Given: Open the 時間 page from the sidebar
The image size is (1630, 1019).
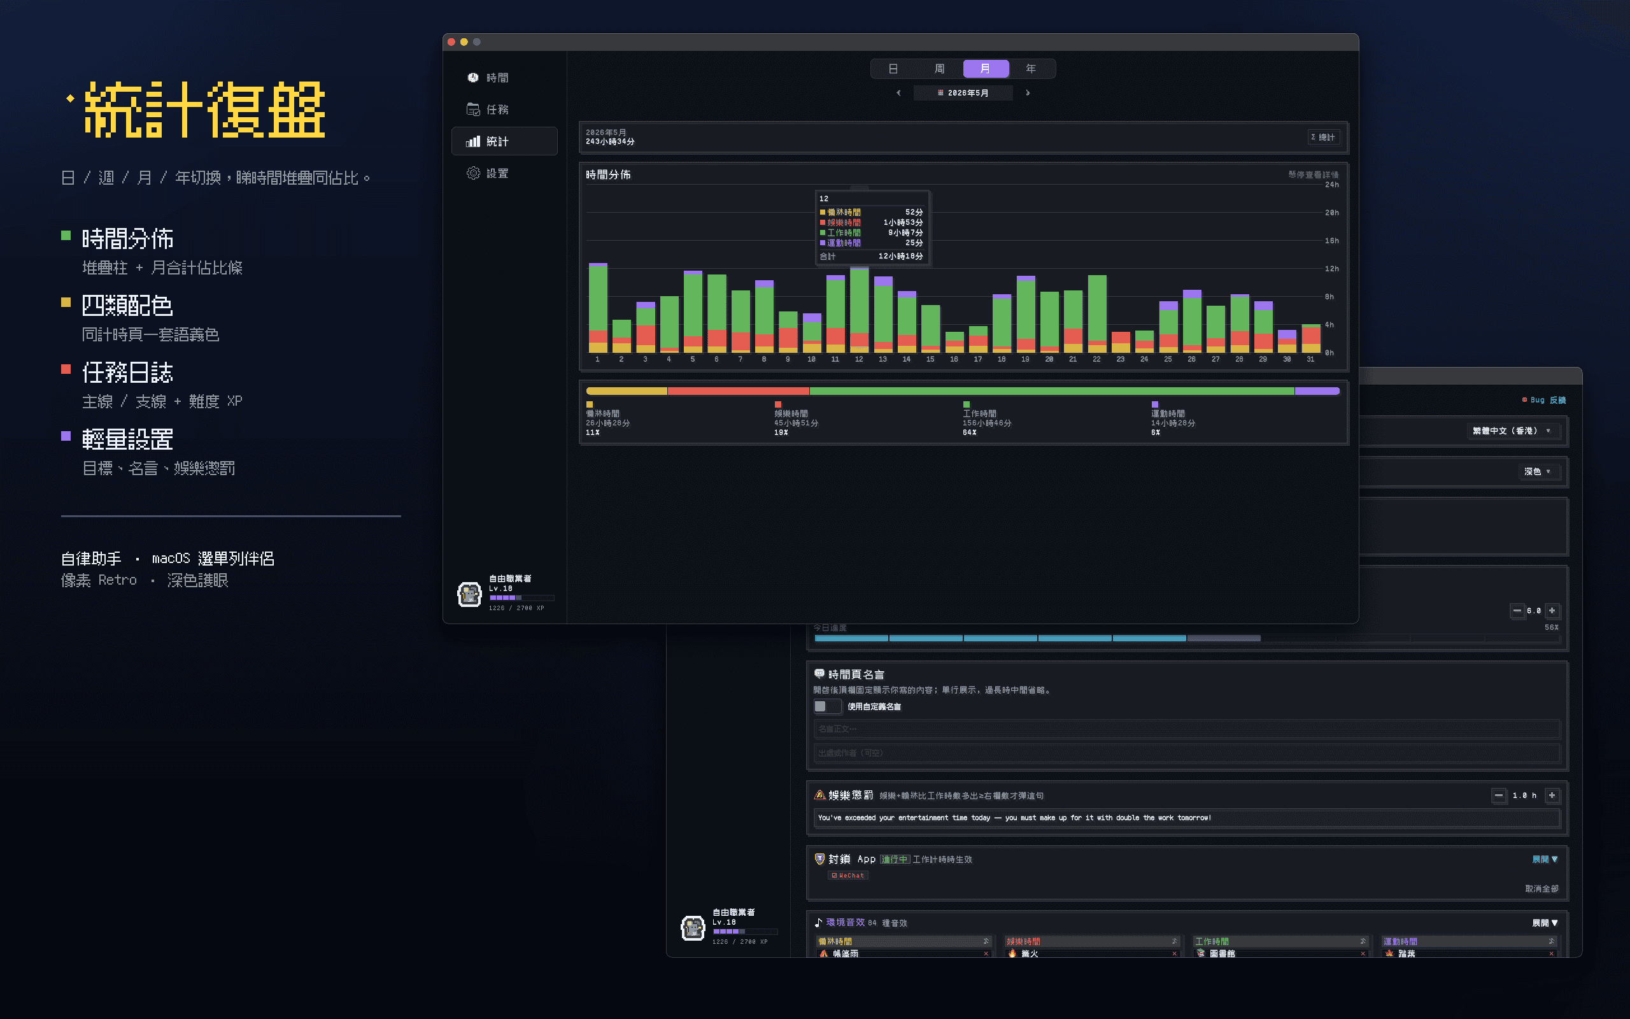Looking at the screenshot, I should (504, 78).
